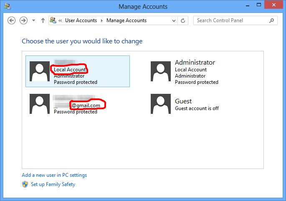Click the User Accounts address bar icon
286x201 pixels.
click(53, 20)
